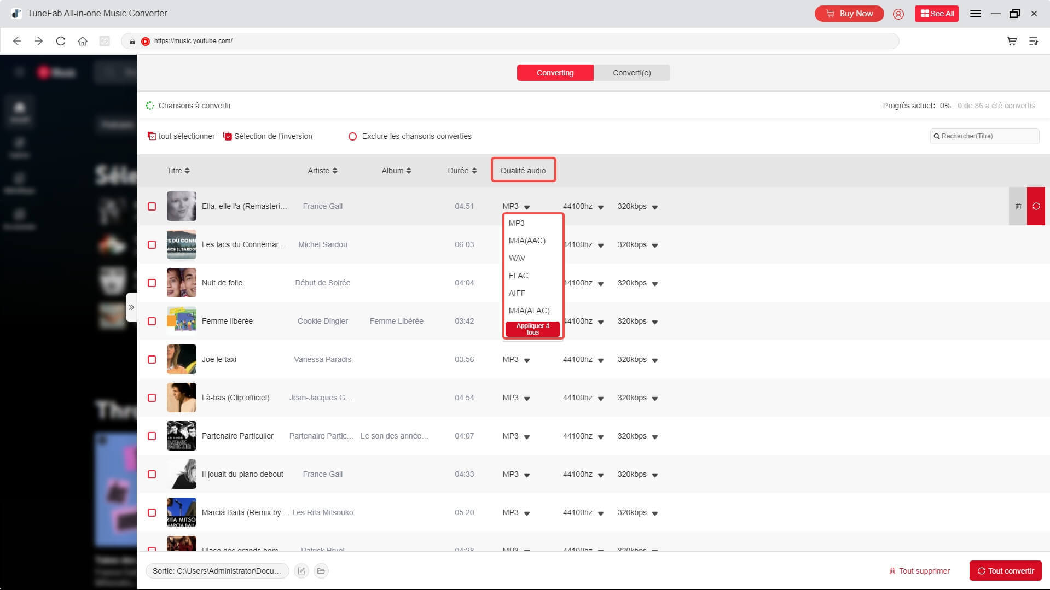Check the Nuit de folie checkbox
The image size is (1050, 590).
pos(152,283)
